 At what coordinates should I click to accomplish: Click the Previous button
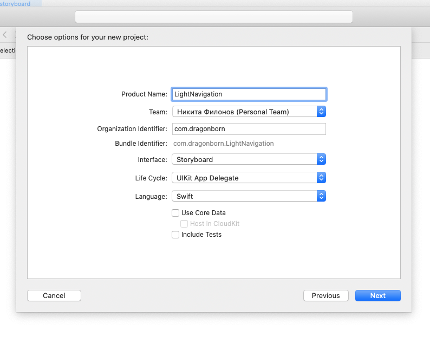pos(326,295)
